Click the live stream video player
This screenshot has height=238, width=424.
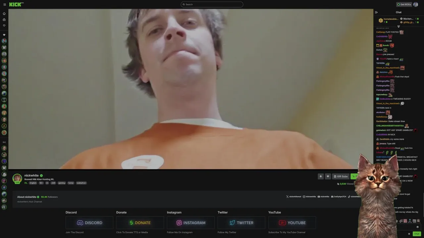click(x=191, y=89)
